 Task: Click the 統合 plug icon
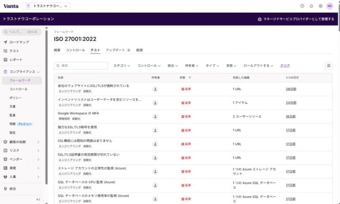point(5,189)
